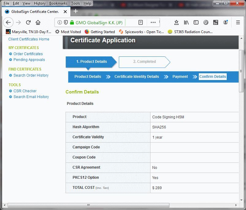The image size is (246, 210).
Task: Open Search Order History link
Action: pyautogui.click(x=31, y=75)
